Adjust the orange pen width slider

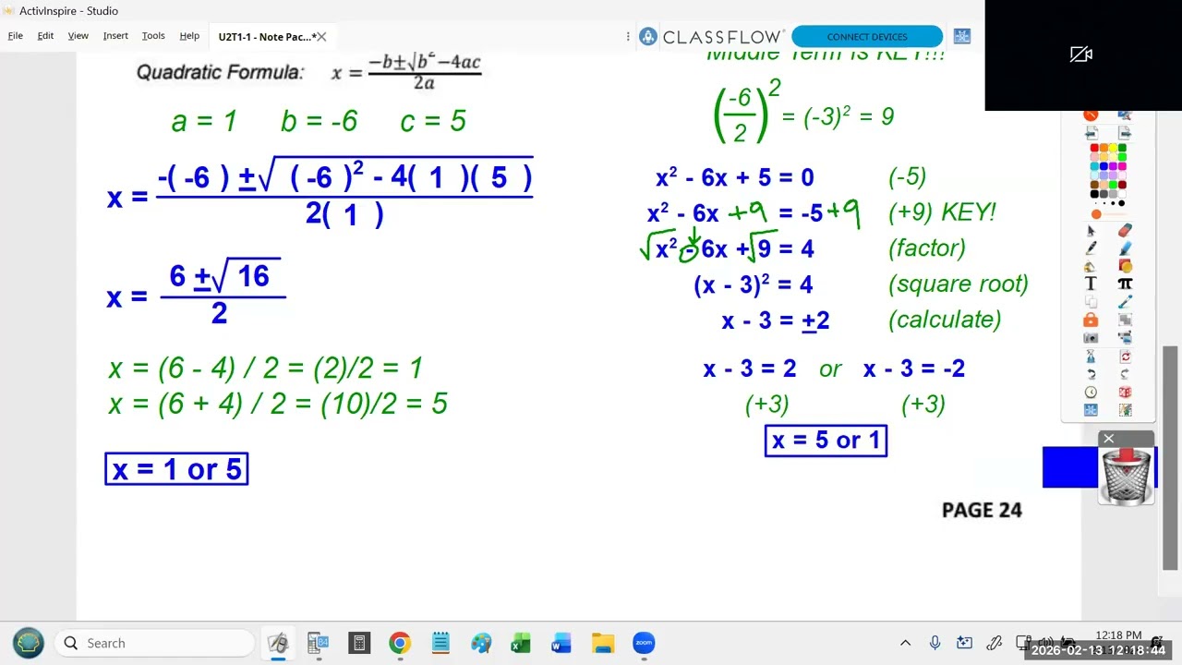click(x=1096, y=213)
